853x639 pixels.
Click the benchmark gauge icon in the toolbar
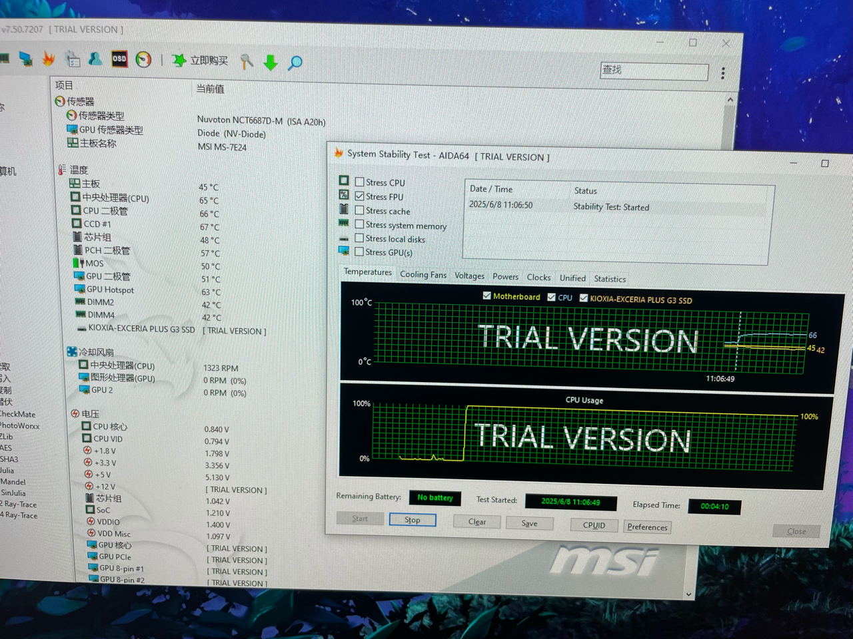click(x=143, y=59)
